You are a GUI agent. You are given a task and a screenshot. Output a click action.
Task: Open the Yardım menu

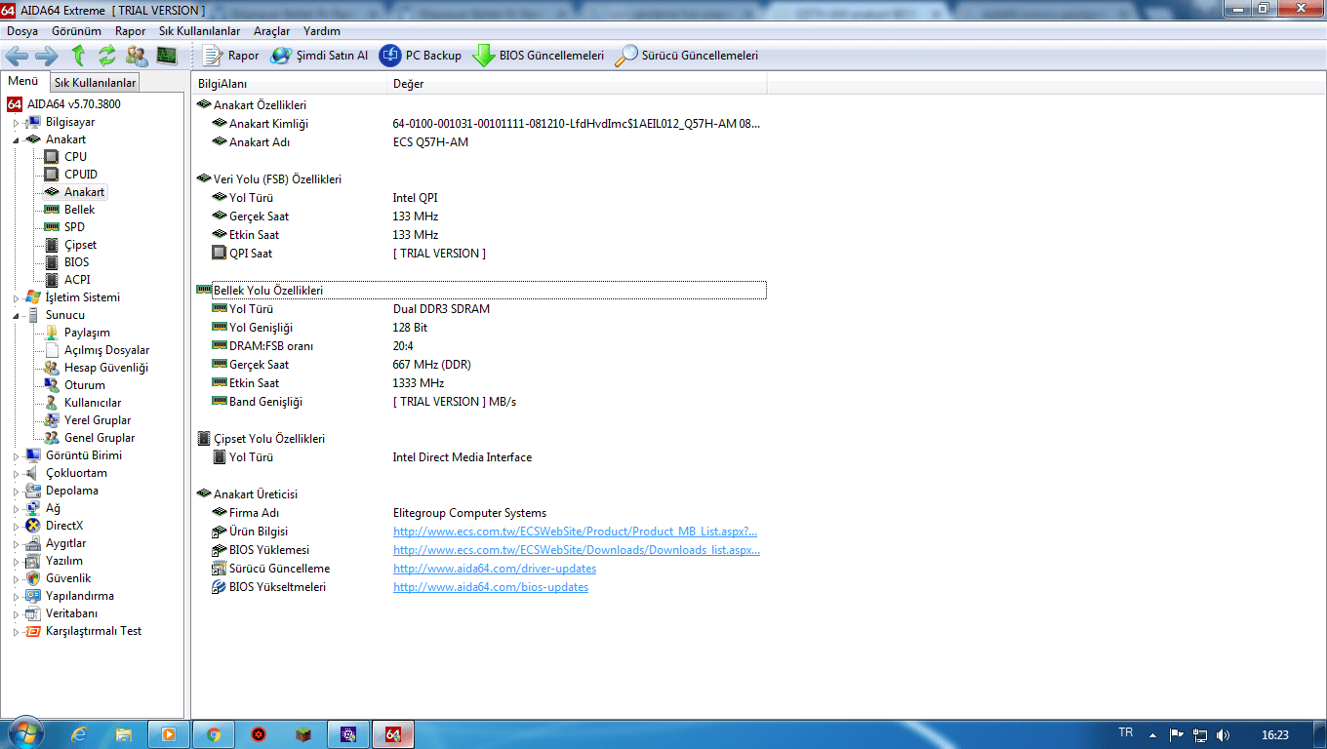(x=322, y=31)
